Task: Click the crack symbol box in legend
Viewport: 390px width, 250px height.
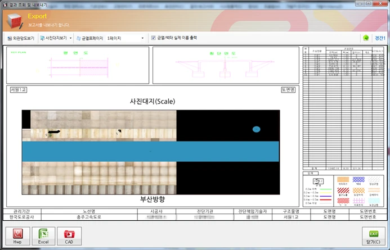Action: [318, 181]
